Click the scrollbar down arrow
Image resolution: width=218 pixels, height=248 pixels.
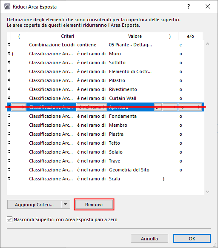pos(207,192)
